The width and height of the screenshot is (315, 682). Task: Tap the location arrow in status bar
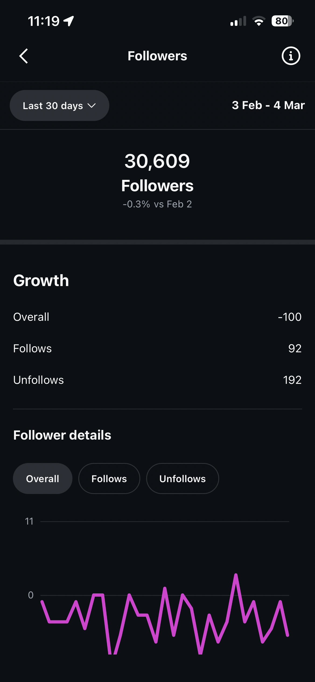[69, 21]
